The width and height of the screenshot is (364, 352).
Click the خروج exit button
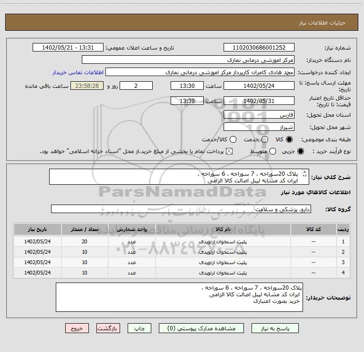(x=77, y=328)
